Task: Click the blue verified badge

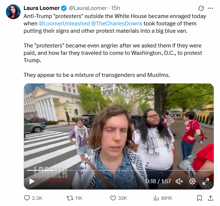Action: tap(64, 8)
